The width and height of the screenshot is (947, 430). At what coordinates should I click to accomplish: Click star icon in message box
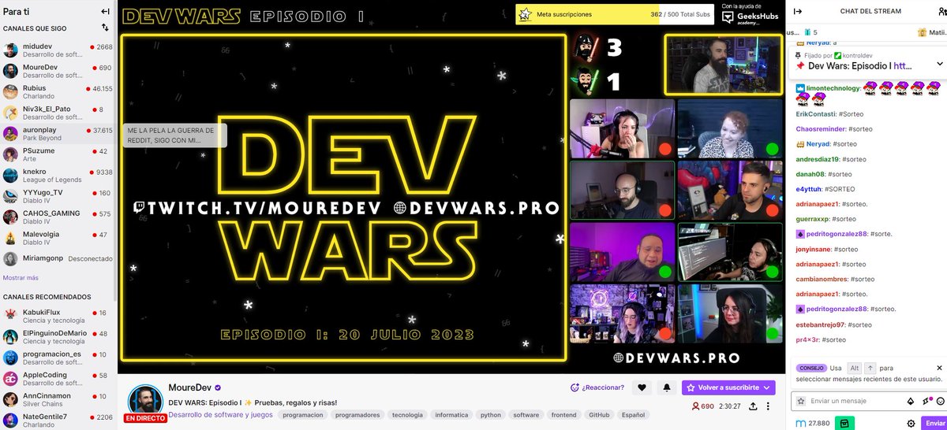click(x=800, y=401)
